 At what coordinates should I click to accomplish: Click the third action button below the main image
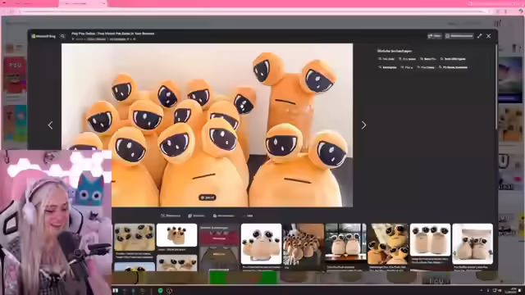click(224, 216)
